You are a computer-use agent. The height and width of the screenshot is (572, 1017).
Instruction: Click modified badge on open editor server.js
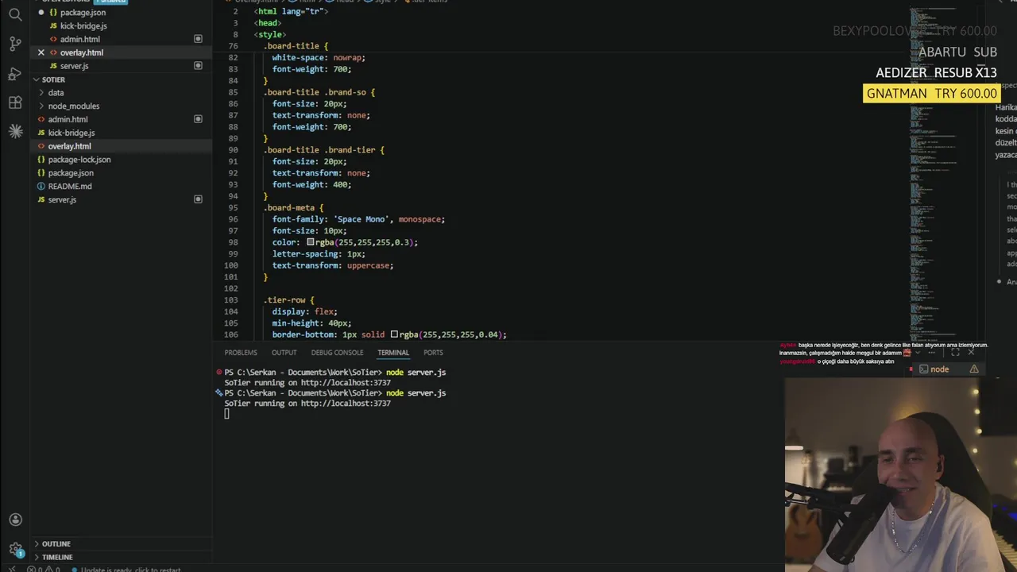(198, 66)
